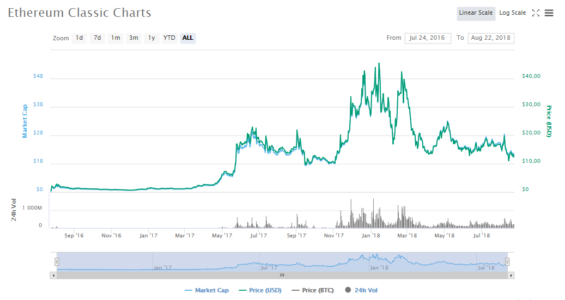Select the ALL zoom range
Viewport: 565px width, 300px height.
coord(188,38)
